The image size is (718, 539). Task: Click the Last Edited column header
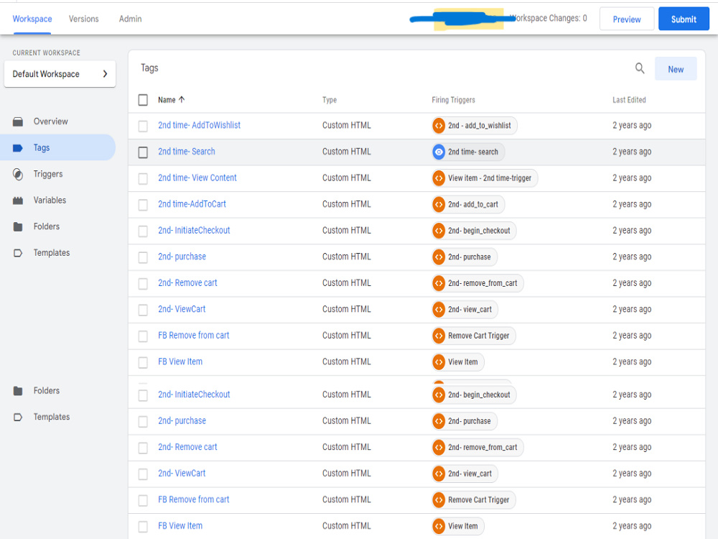pos(629,100)
